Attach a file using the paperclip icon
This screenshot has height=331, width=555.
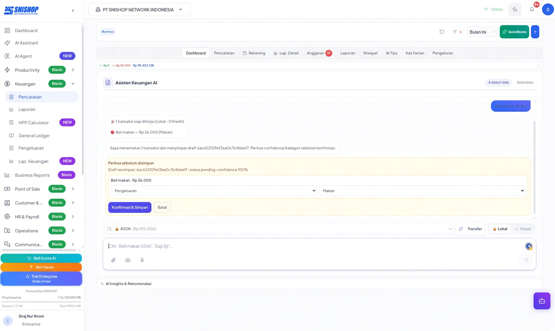(x=113, y=260)
